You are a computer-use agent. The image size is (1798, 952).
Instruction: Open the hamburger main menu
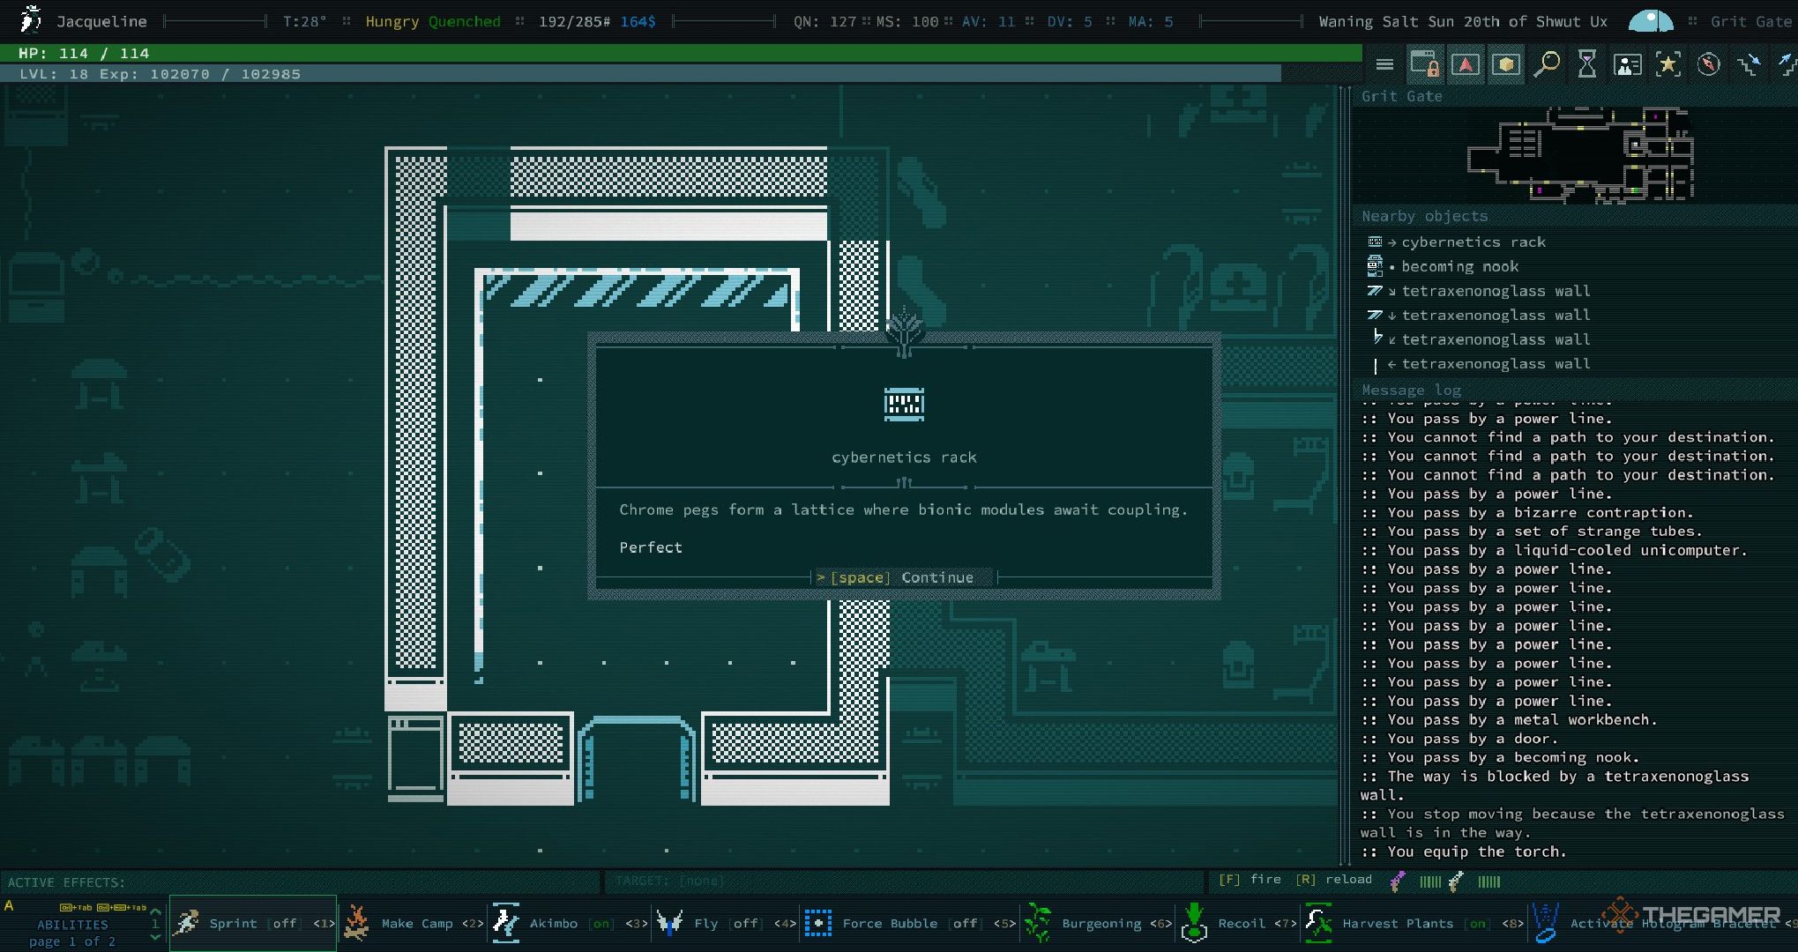coord(1384,64)
